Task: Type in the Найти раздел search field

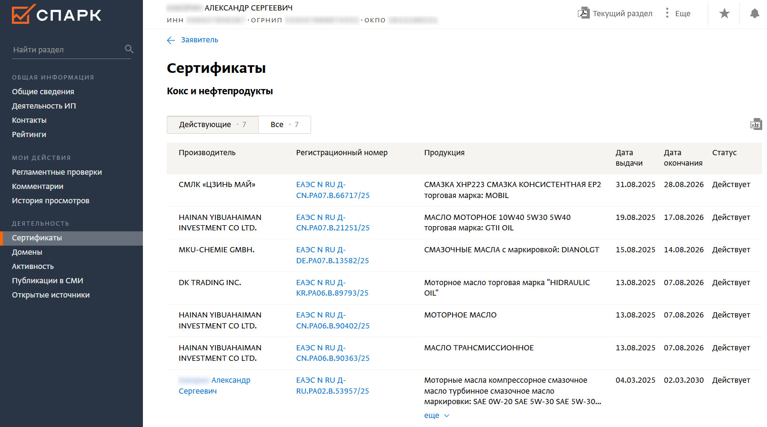Action: point(67,50)
